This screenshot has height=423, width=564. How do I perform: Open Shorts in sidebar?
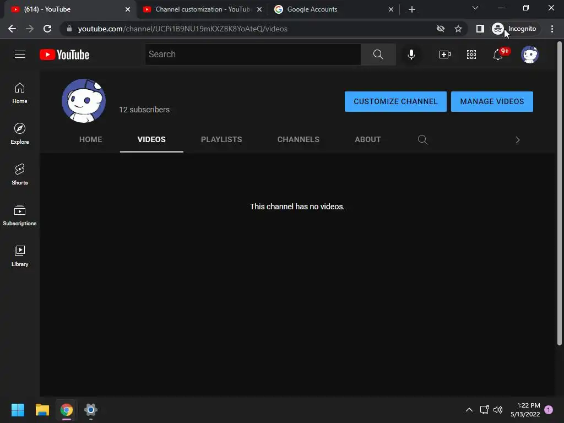[20, 175]
